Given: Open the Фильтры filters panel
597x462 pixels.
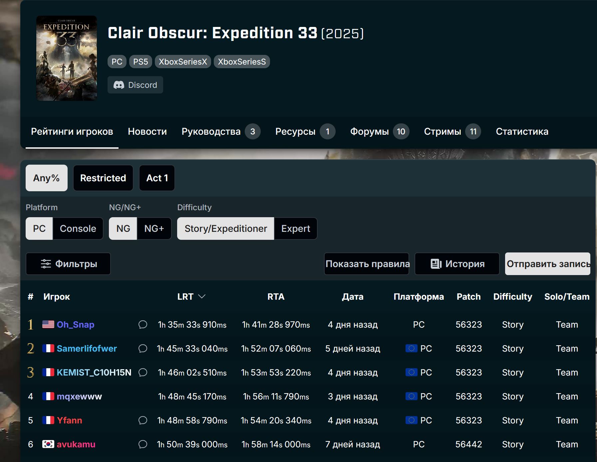Looking at the screenshot, I should click(x=68, y=264).
